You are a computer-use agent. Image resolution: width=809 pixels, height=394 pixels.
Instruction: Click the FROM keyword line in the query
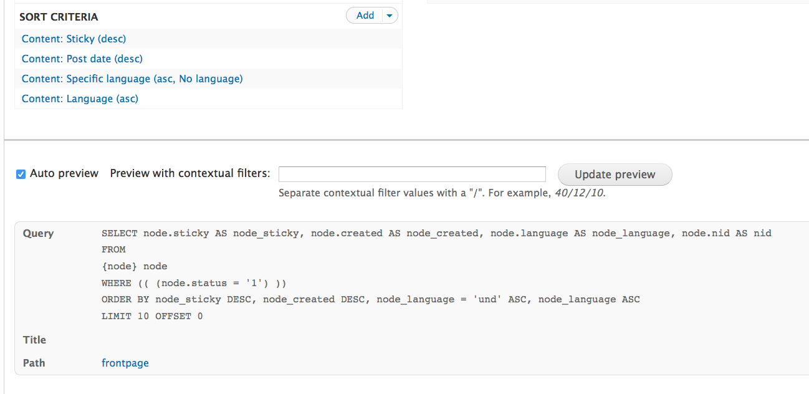pyautogui.click(x=113, y=249)
